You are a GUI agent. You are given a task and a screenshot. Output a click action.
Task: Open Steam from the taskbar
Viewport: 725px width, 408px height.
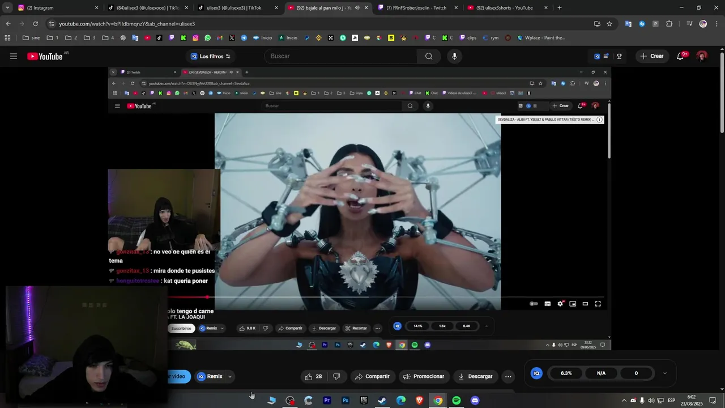coord(382,401)
